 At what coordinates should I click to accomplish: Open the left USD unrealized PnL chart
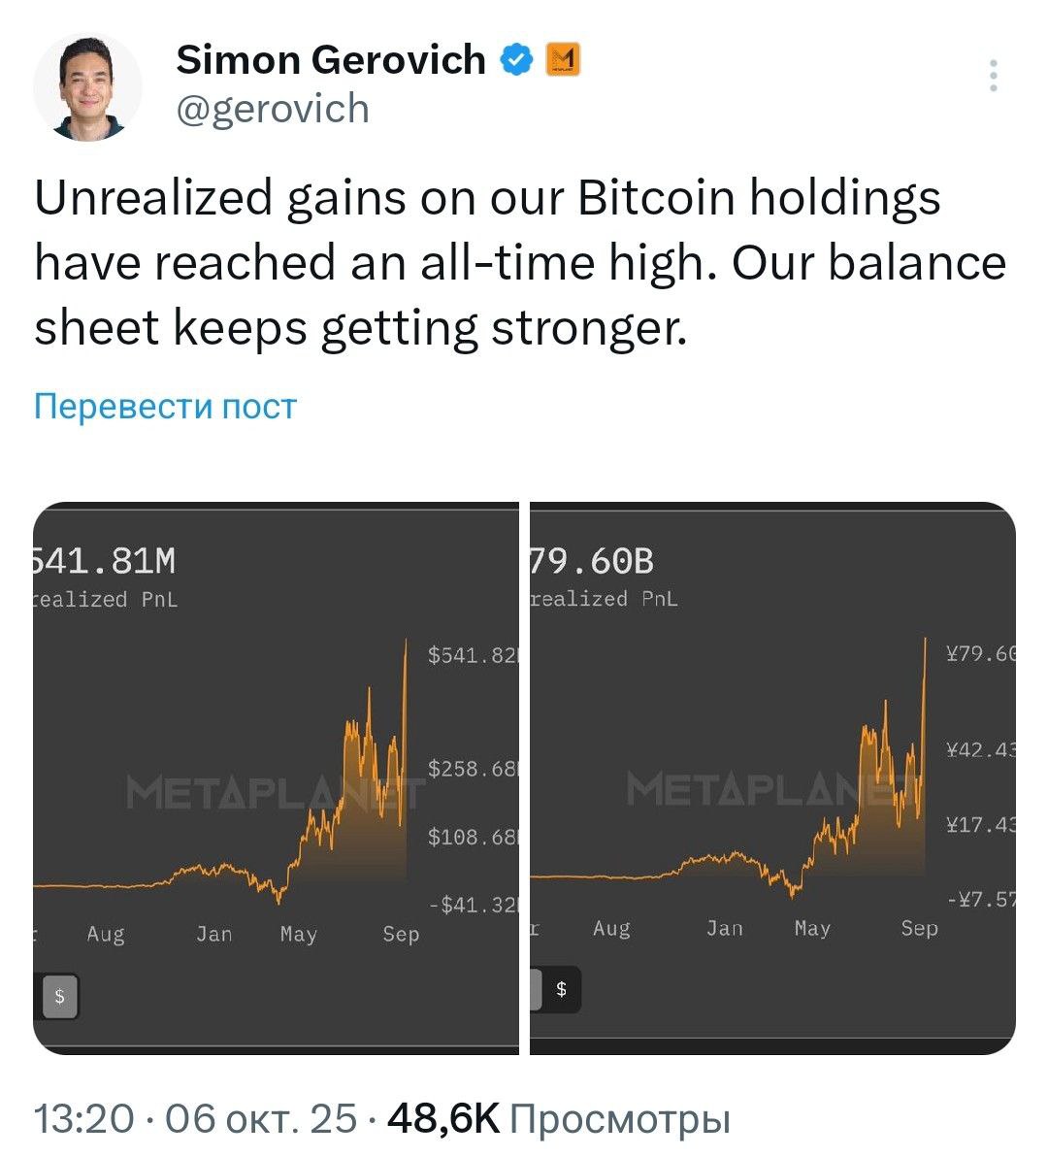click(276, 777)
